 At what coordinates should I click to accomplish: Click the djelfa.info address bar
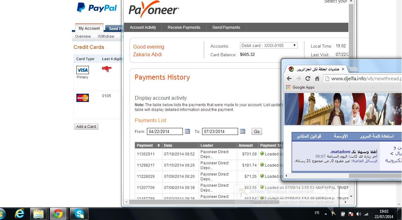[x=363, y=79]
